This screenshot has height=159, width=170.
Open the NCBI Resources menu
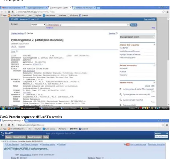25,20
